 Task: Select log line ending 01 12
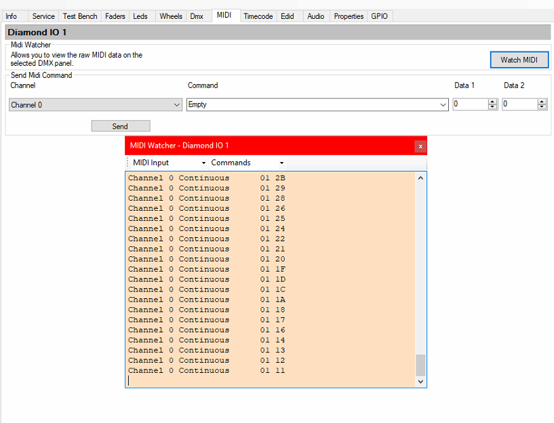coord(207,361)
